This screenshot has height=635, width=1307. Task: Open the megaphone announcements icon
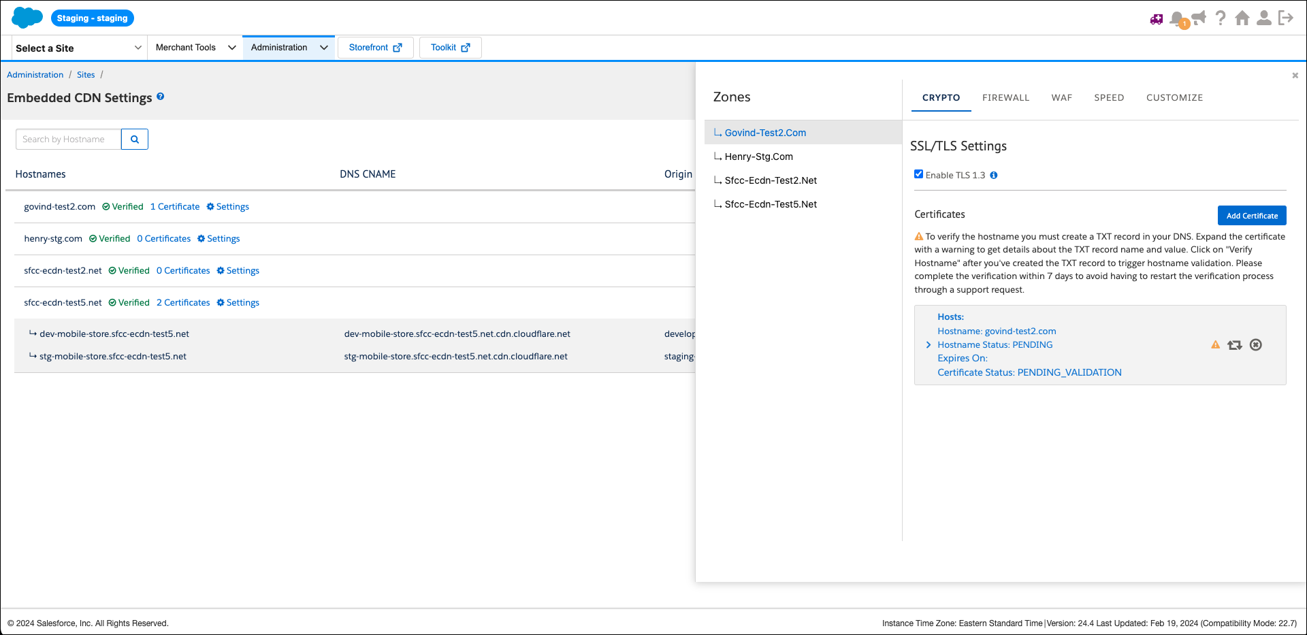pyautogui.click(x=1199, y=18)
